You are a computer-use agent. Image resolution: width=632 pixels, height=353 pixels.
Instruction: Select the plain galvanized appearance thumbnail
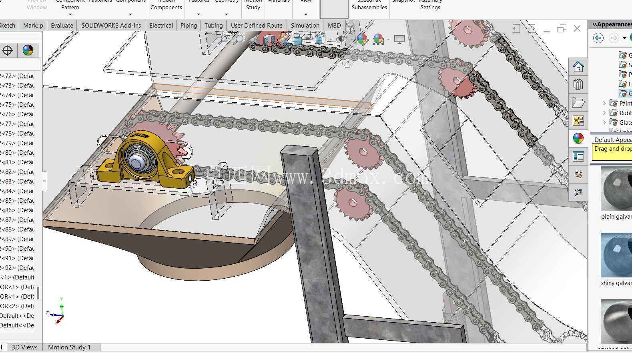[x=616, y=189]
